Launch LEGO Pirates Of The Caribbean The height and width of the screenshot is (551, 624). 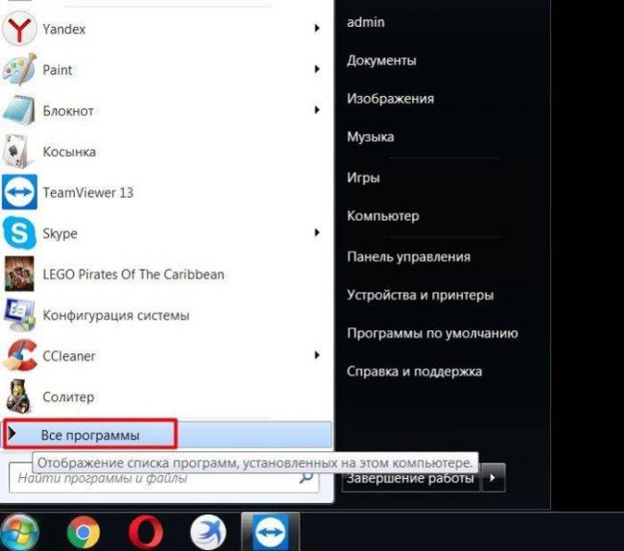pos(132,275)
